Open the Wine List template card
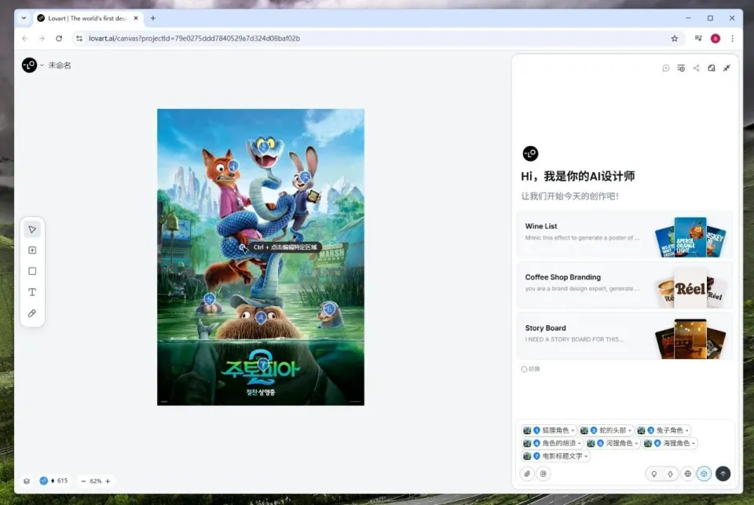Viewport: 754px width, 505px height. pyautogui.click(x=624, y=235)
